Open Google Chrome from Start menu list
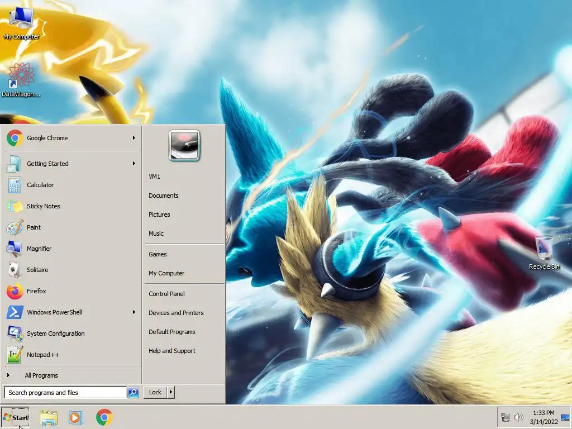Image resolution: width=572 pixels, height=429 pixels. [72, 138]
